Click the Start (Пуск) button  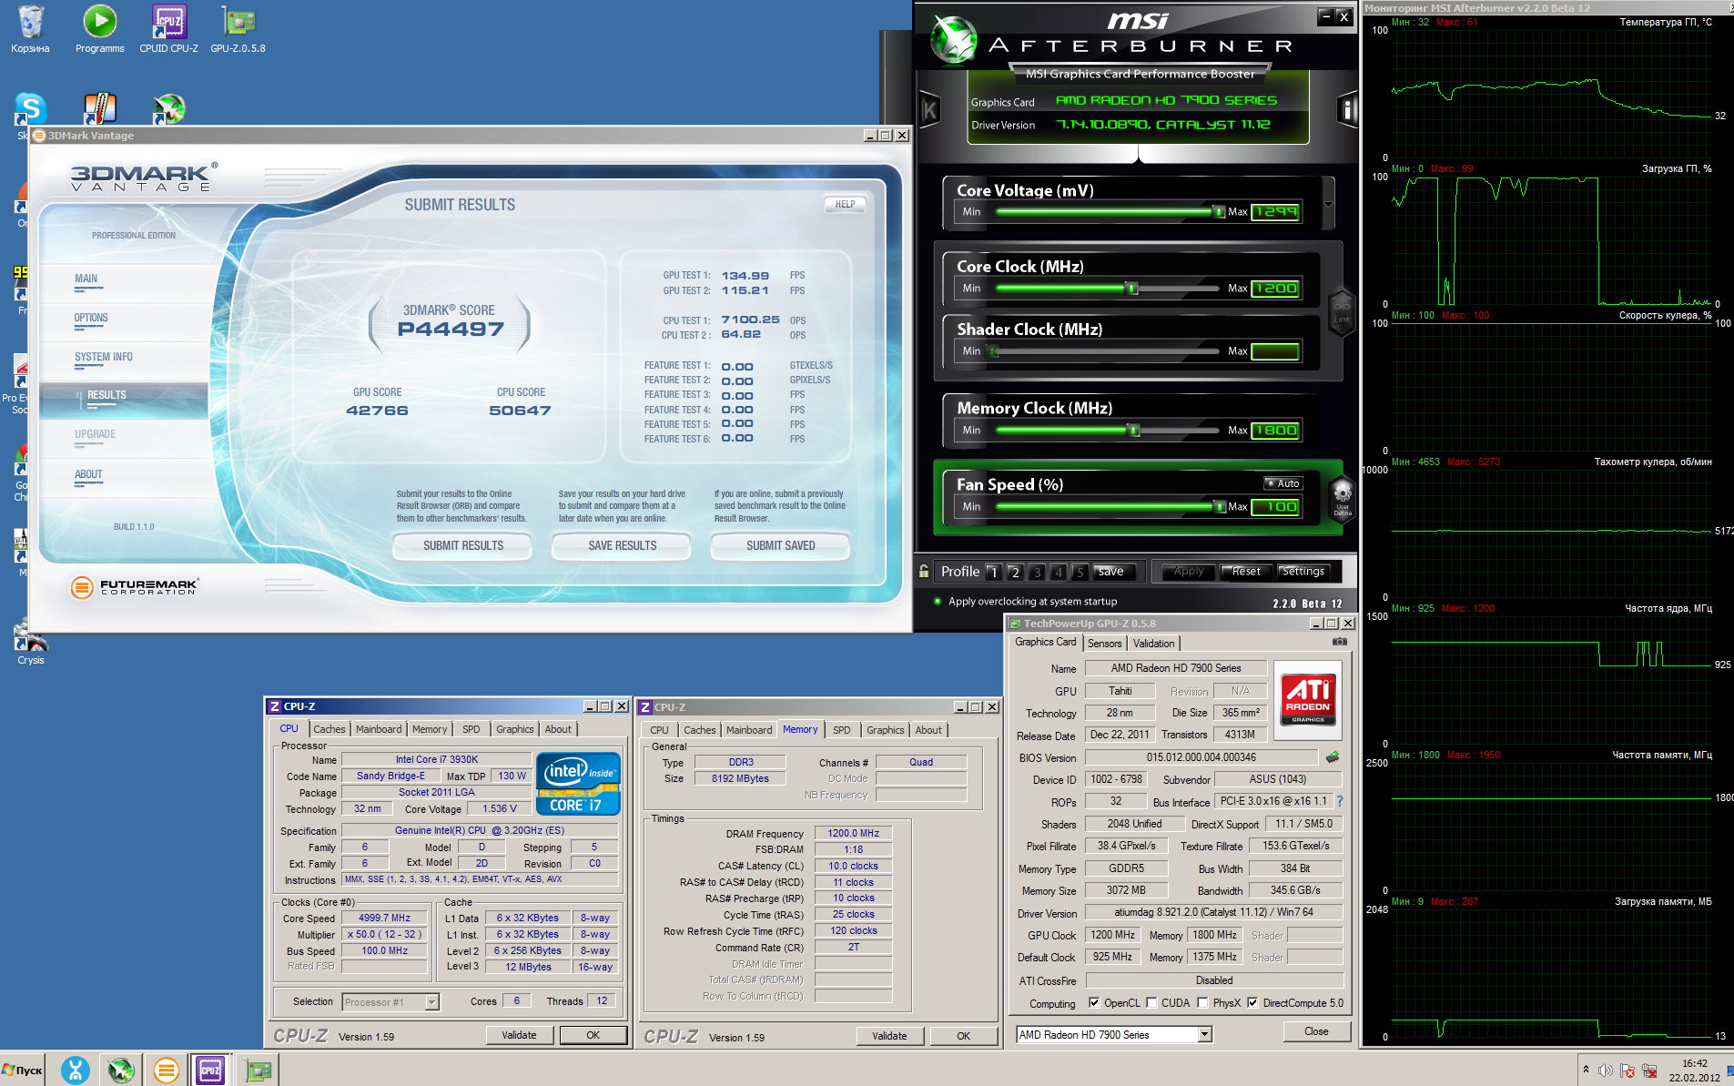coord(23,1071)
